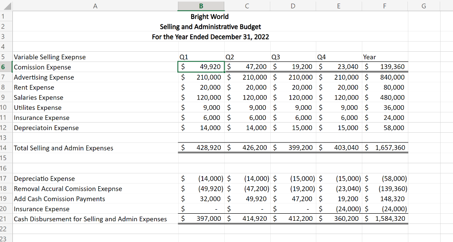Image resolution: width=453 pixels, height=242 pixels.
Task: Select yearly cash disbursement 1,584,320
Action: pos(384,219)
